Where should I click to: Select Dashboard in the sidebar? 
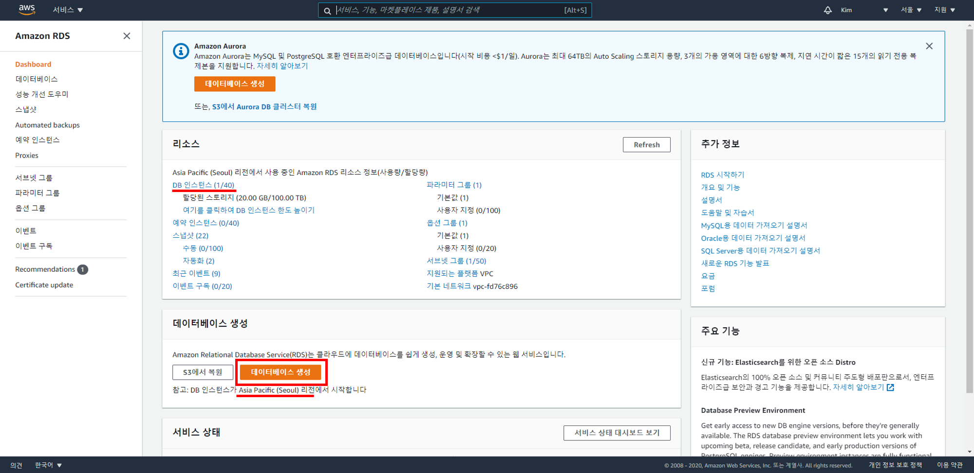[x=33, y=64]
